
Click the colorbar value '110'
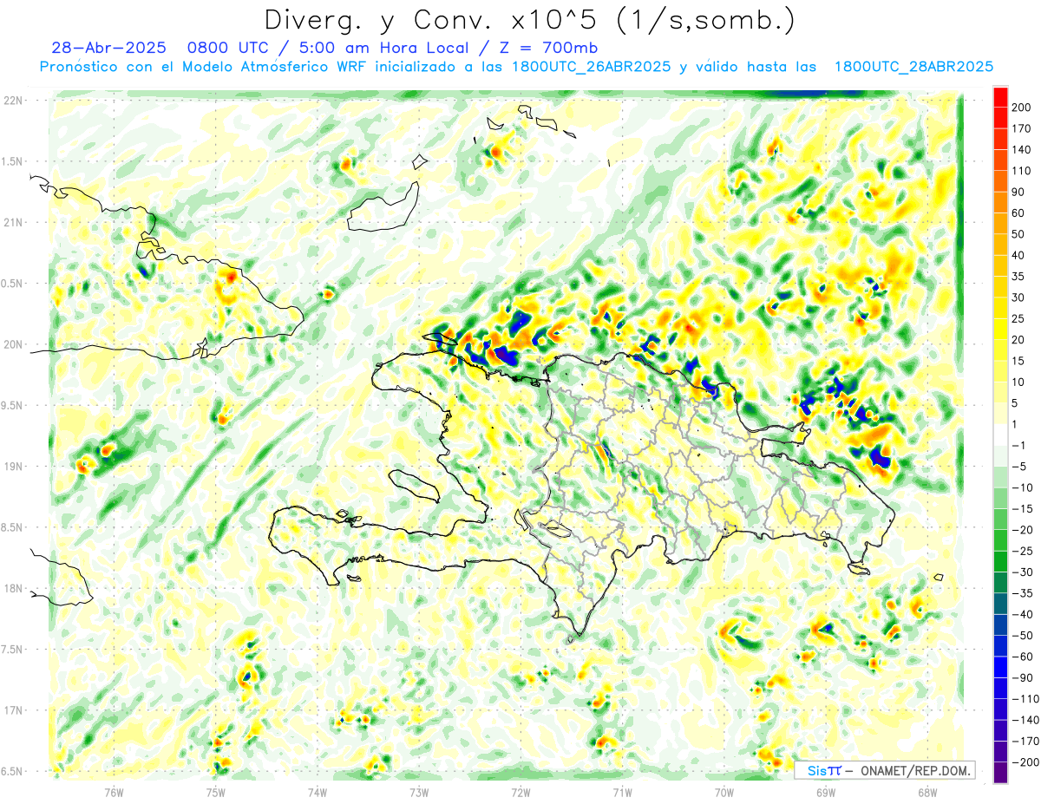click(1023, 171)
